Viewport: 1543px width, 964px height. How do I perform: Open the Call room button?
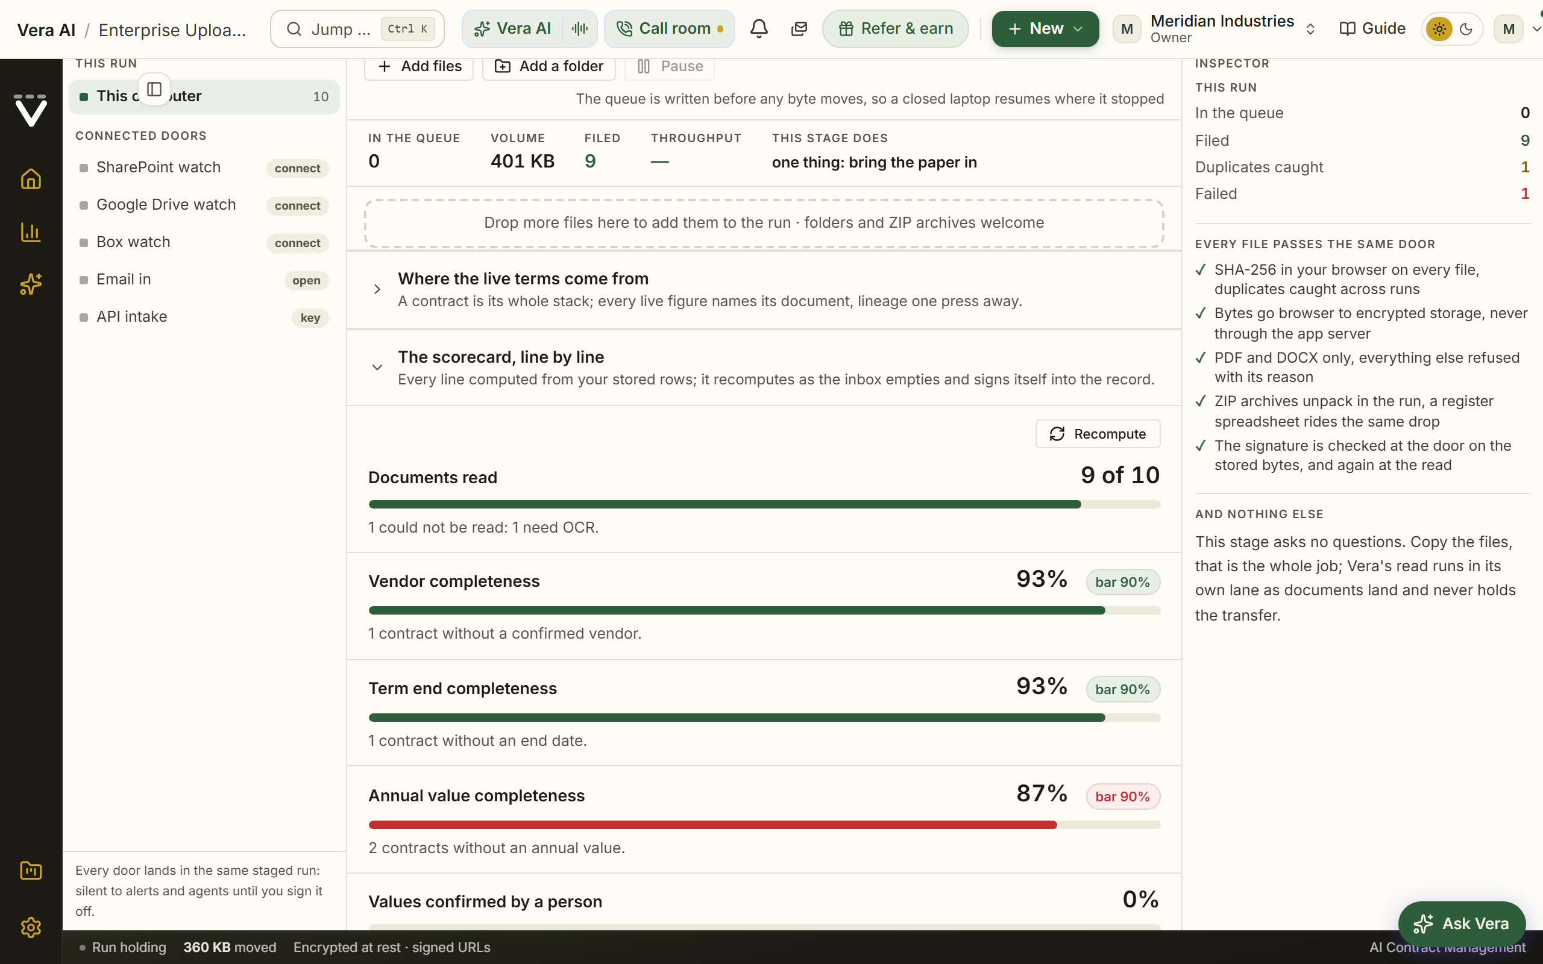tap(669, 29)
